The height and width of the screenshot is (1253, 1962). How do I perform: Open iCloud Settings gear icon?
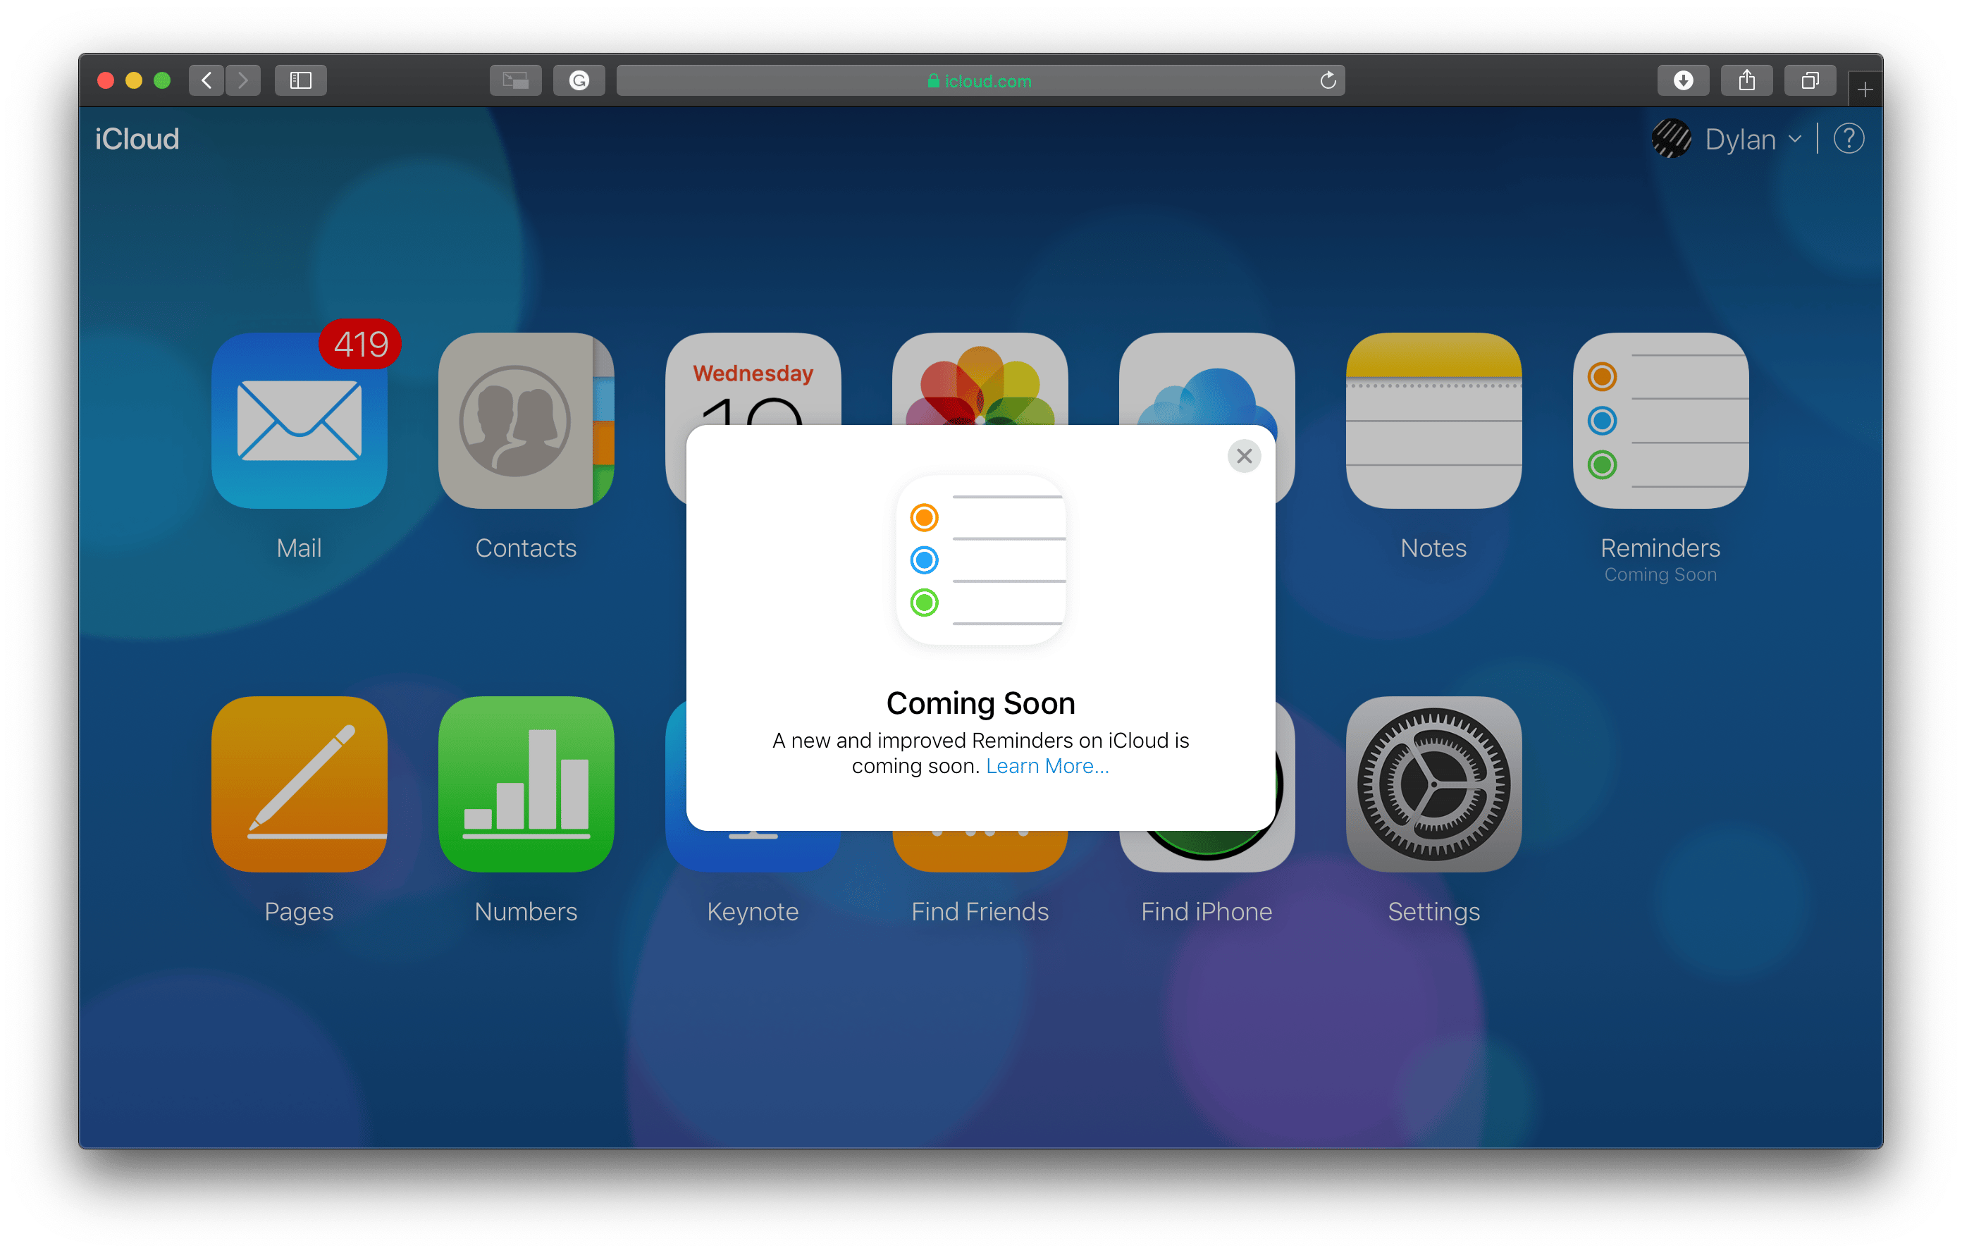coord(1433,784)
